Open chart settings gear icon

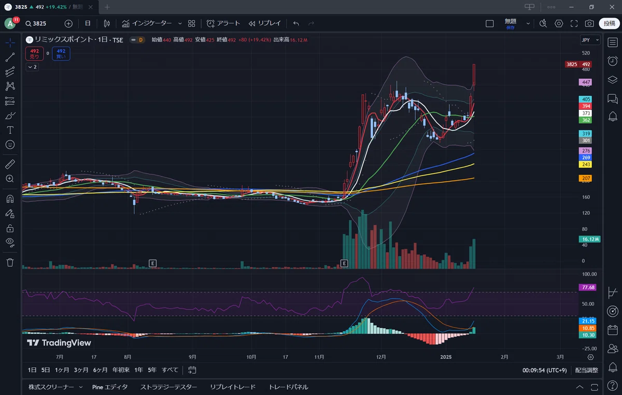[559, 23]
